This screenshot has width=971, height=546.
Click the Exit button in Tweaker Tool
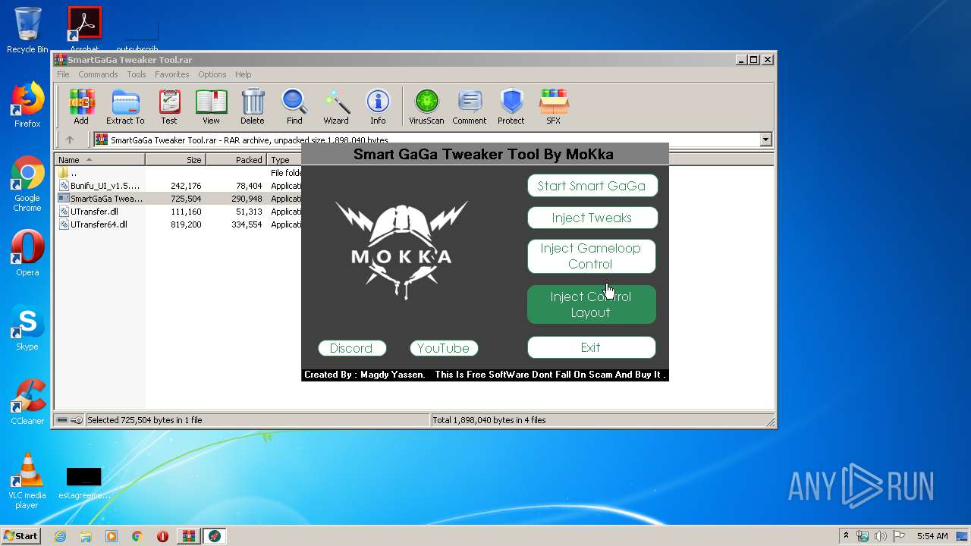click(592, 347)
